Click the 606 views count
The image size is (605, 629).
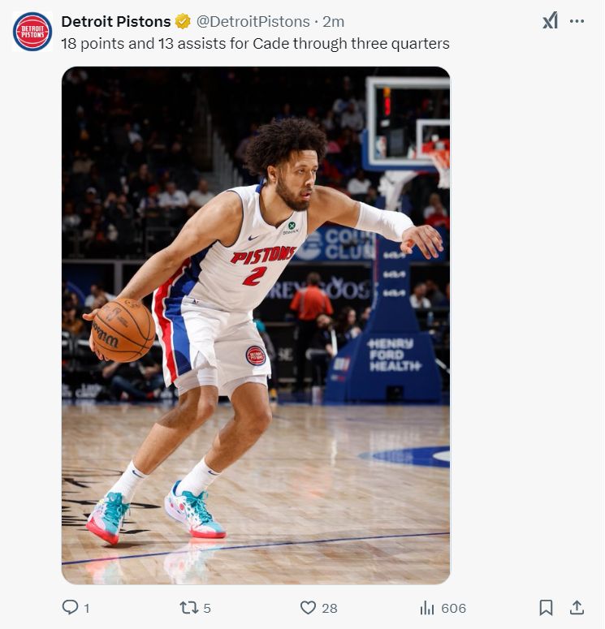pos(453,608)
